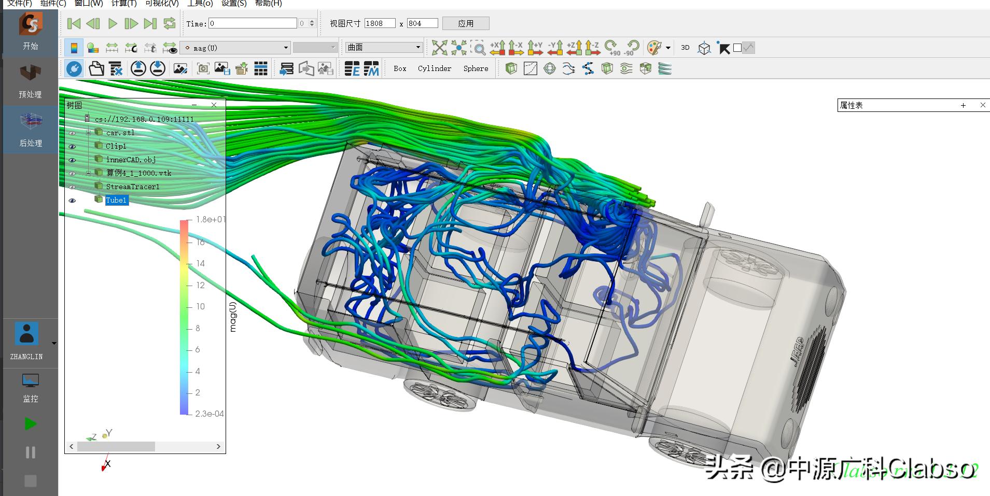Toggle color legend visibility
Screen dimensions: 990x496
[x=74, y=48]
